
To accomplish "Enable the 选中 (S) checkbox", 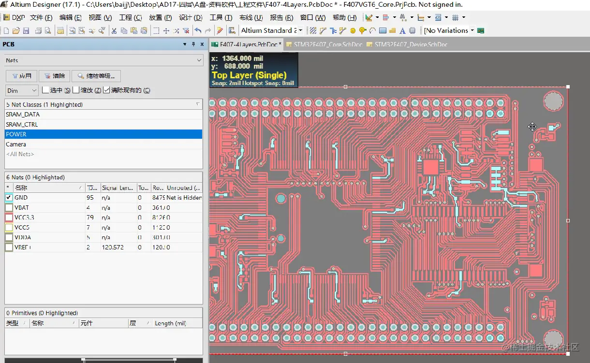I will click(45, 90).
